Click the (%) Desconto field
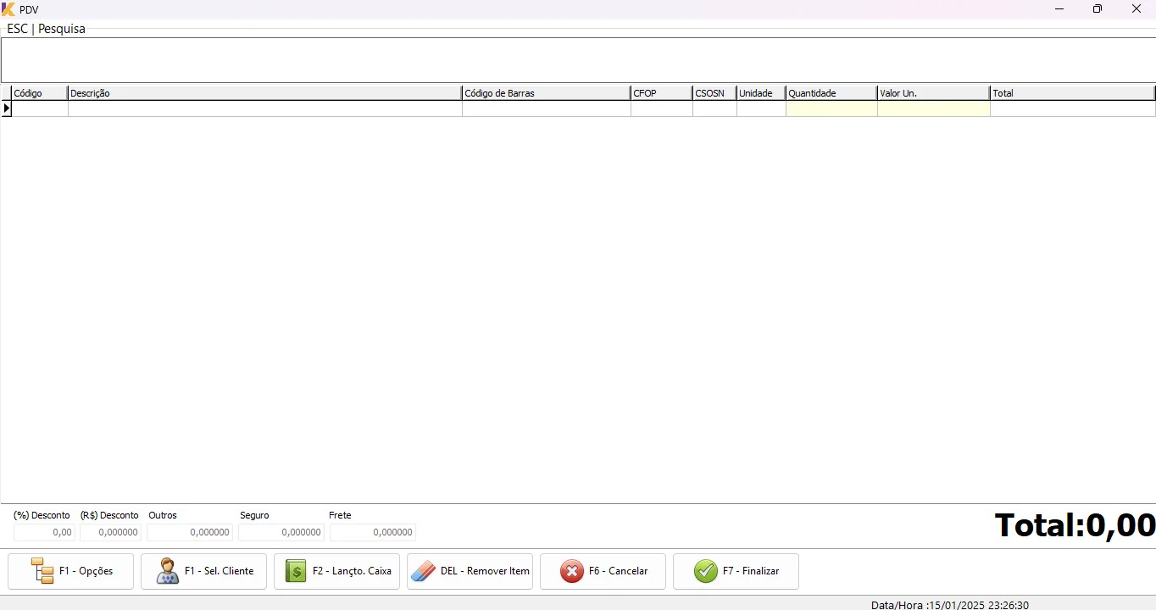1156x610 pixels. (45, 532)
